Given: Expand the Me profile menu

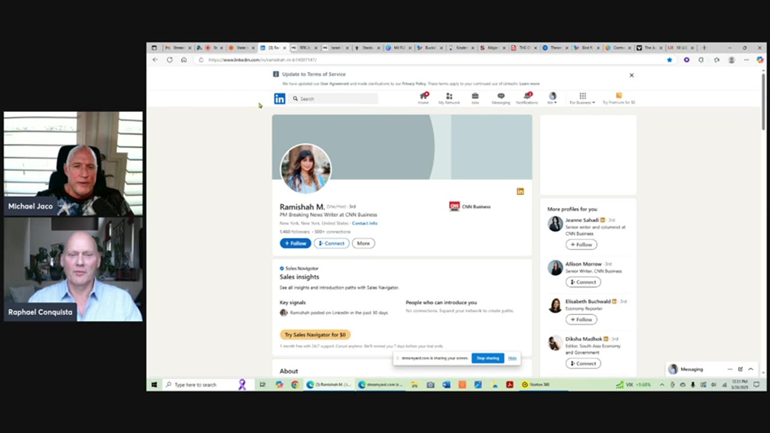Looking at the screenshot, I should point(552,98).
